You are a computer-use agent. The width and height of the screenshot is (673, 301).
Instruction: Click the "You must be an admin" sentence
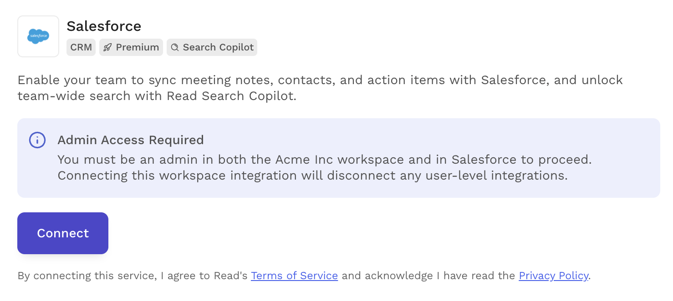324,160
